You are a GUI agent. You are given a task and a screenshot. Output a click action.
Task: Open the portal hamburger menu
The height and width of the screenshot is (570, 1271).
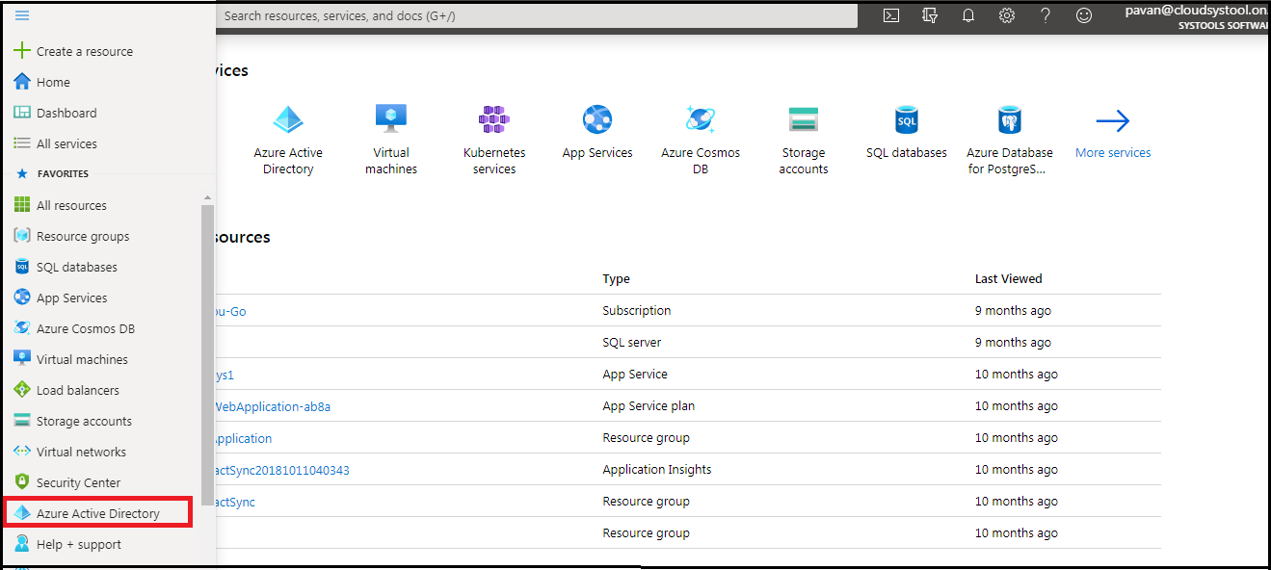click(x=22, y=15)
